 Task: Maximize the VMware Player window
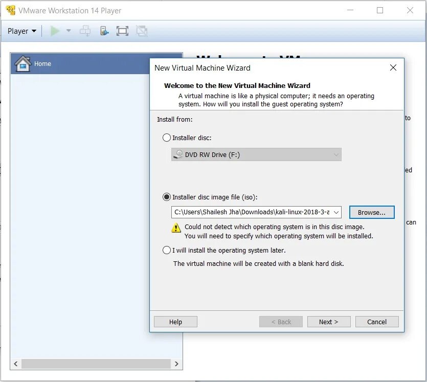tap(380, 10)
